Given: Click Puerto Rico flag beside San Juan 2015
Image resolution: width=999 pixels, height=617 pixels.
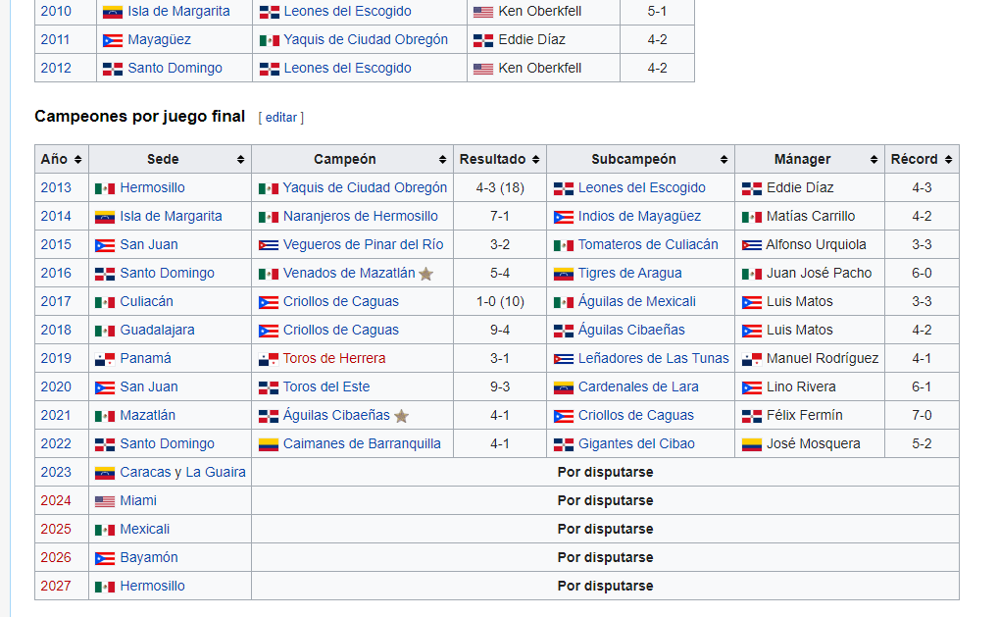Looking at the screenshot, I should (105, 245).
